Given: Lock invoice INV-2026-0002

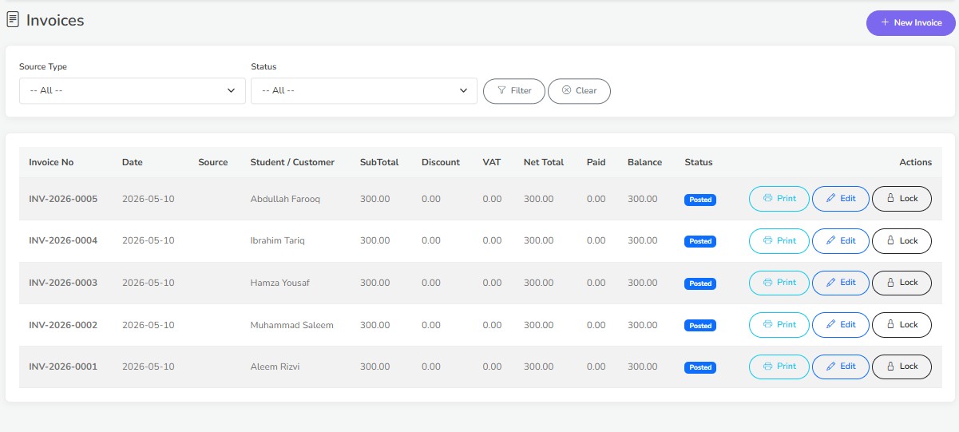Looking at the screenshot, I should point(902,325).
